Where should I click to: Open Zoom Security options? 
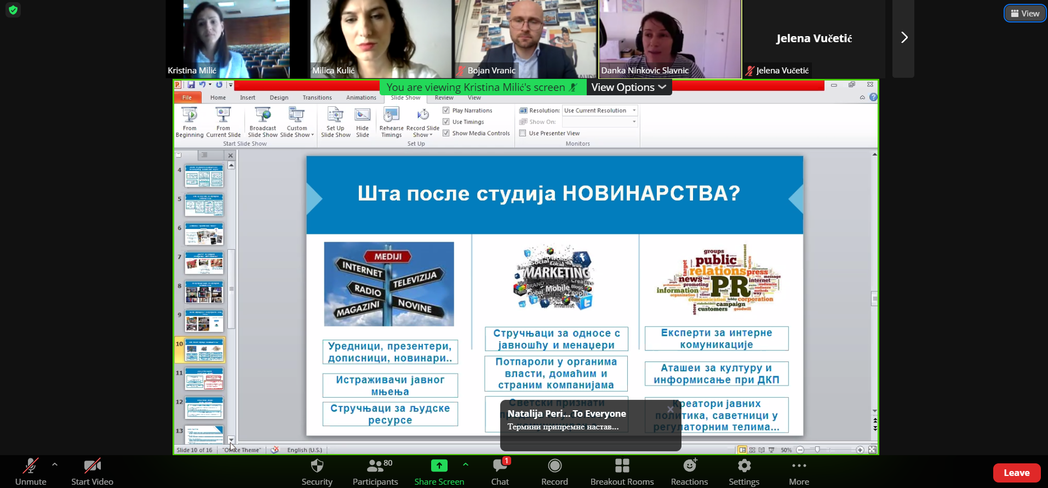[317, 472]
